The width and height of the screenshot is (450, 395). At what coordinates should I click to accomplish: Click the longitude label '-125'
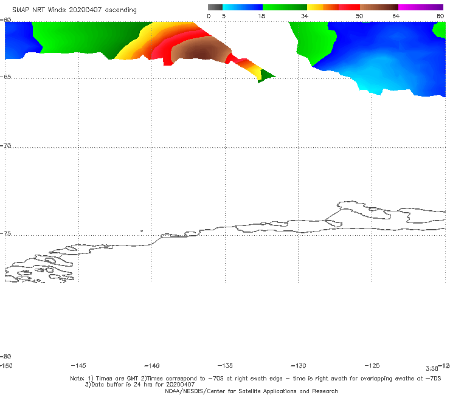372,366
